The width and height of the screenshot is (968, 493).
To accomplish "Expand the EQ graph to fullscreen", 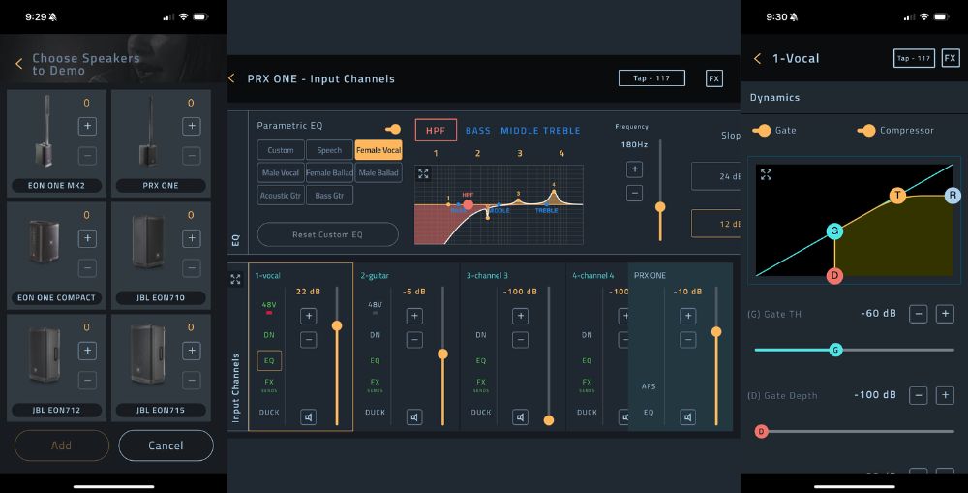I will (423, 174).
